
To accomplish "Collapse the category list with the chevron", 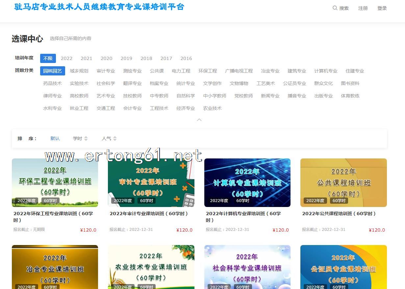I will click(199, 120).
